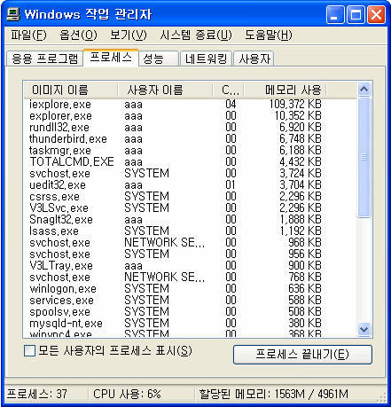
Task: Click scrollbar up arrow in process list
Action: pos(364,89)
